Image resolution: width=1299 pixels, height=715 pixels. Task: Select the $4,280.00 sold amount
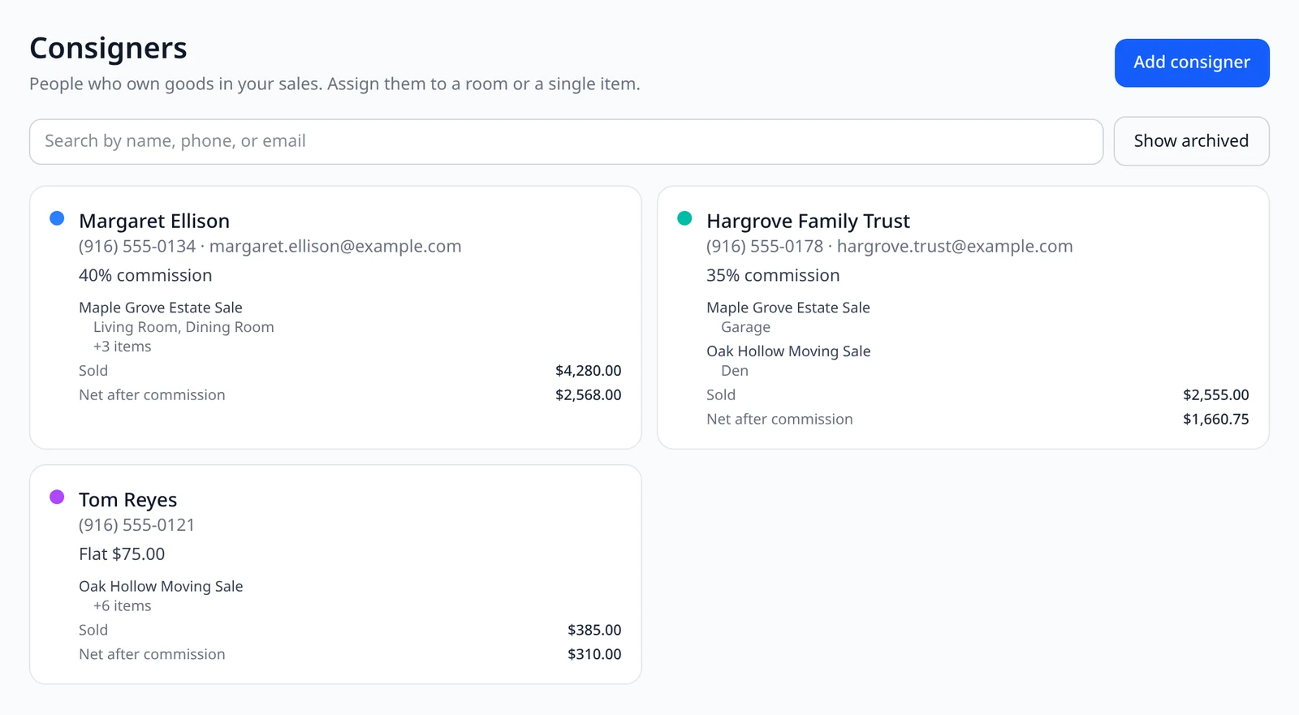(589, 371)
